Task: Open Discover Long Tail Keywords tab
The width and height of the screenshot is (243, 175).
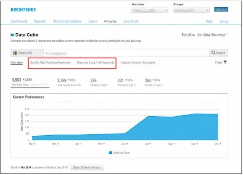Action: point(96,62)
